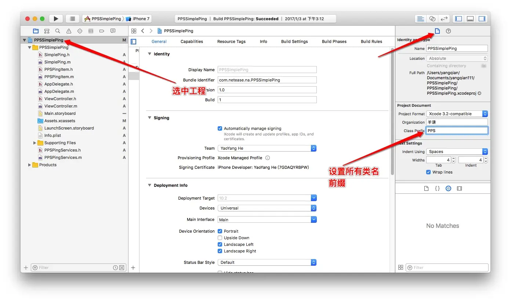Add new file with navigator plus button
The width and height of the screenshot is (511, 302).
[26, 268]
